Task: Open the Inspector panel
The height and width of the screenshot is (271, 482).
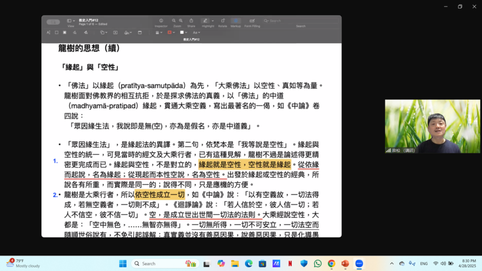Action: [161, 21]
